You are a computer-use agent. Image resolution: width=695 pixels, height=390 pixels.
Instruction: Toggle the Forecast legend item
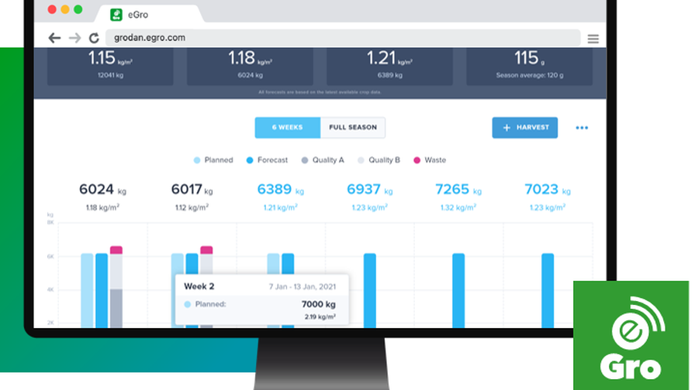click(267, 160)
